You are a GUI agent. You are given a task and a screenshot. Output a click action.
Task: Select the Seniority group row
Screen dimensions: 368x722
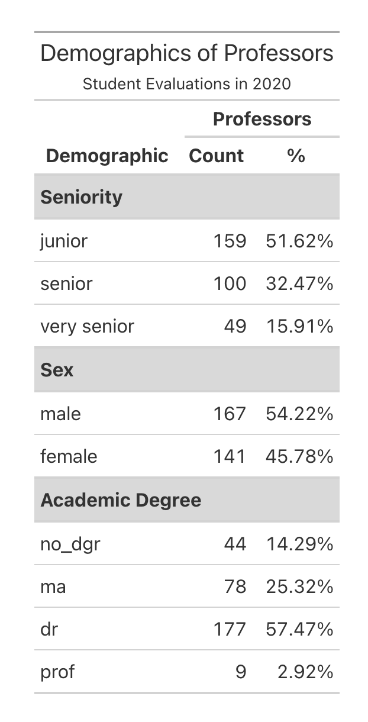click(187, 196)
